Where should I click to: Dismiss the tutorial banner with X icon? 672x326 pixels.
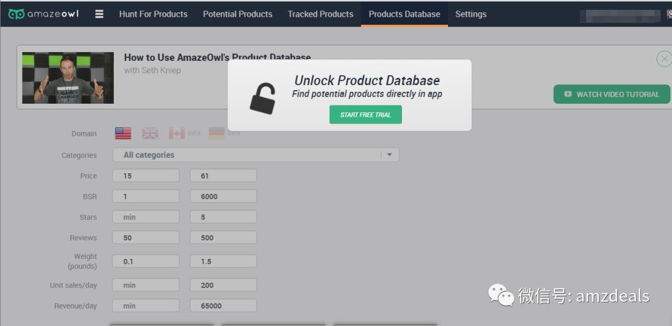point(664,59)
